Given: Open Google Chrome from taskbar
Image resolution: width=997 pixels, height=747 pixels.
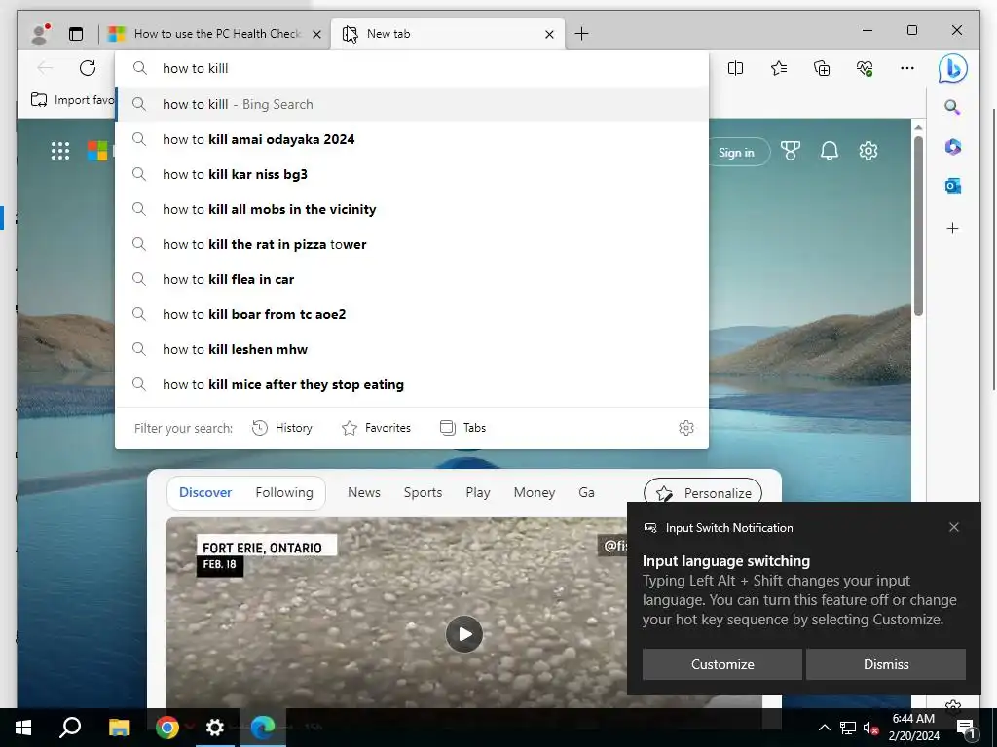Looking at the screenshot, I should pos(167,728).
